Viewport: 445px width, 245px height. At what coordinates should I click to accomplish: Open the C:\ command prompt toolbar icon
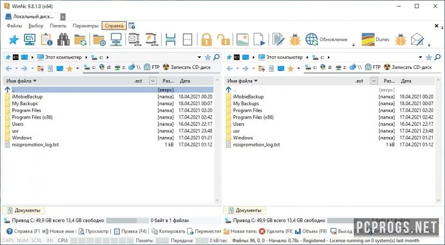(30, 40)
